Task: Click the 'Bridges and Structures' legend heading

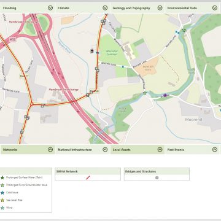Action: [x=141, y=171]
